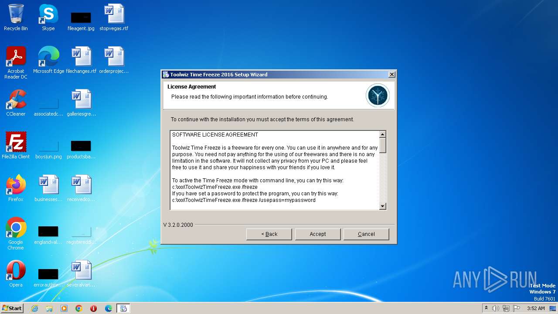Cancel the Toolwiz installation

coord(366,234)
